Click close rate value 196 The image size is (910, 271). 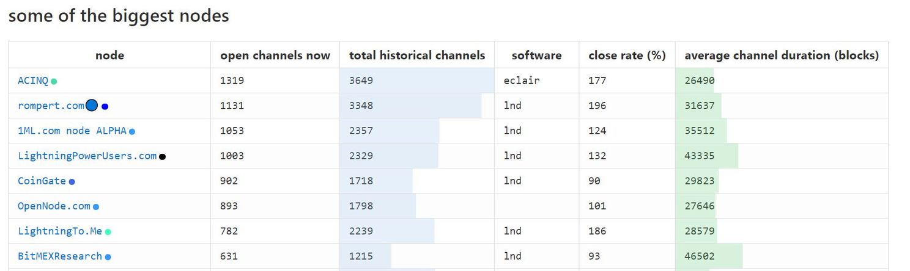pyautogui.click(x=597, y=106)
